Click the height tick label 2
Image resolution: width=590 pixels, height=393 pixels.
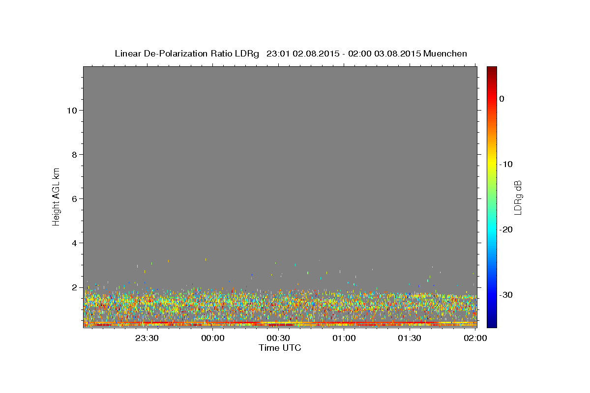click(75, 287)
